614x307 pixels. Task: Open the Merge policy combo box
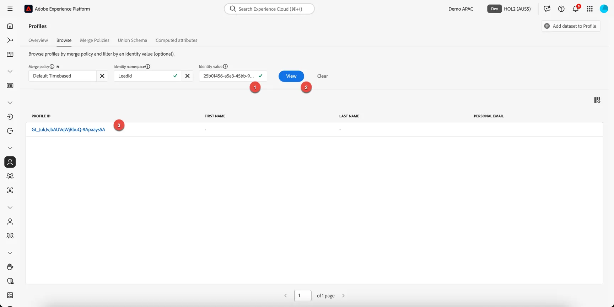pos(63,76)
